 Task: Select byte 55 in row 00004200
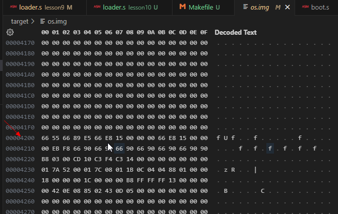[55, 138]
